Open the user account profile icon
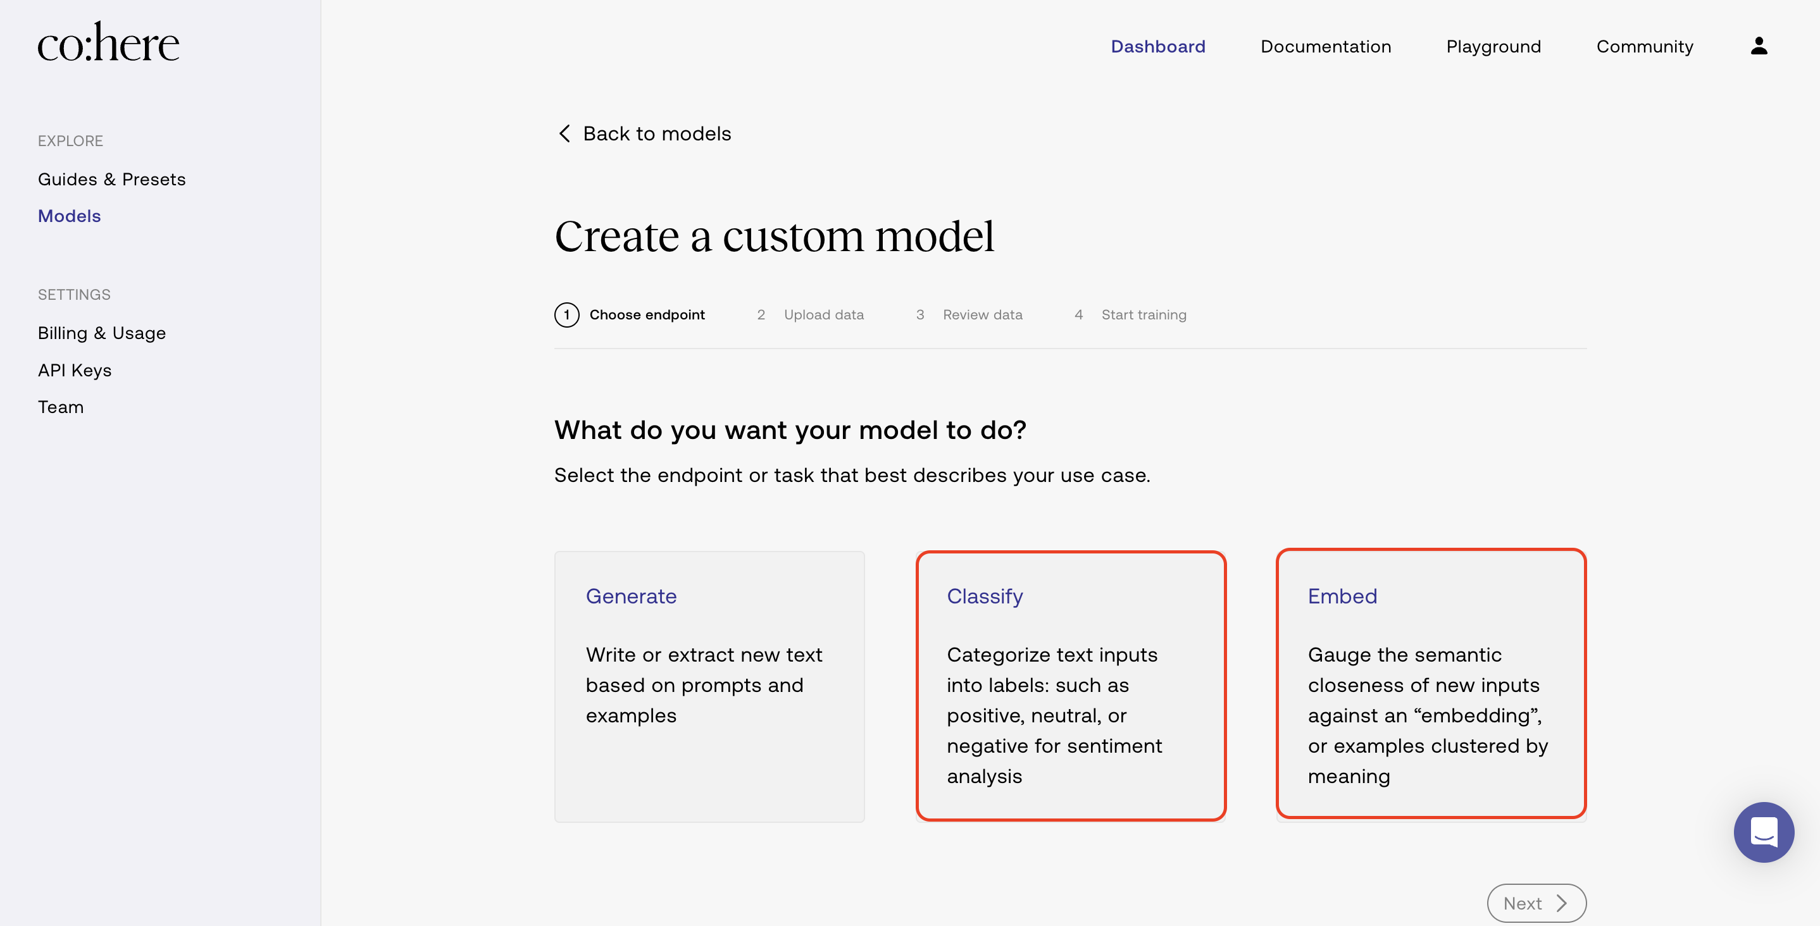Viewport: 1820px width, 926px height. [1759, 46]
